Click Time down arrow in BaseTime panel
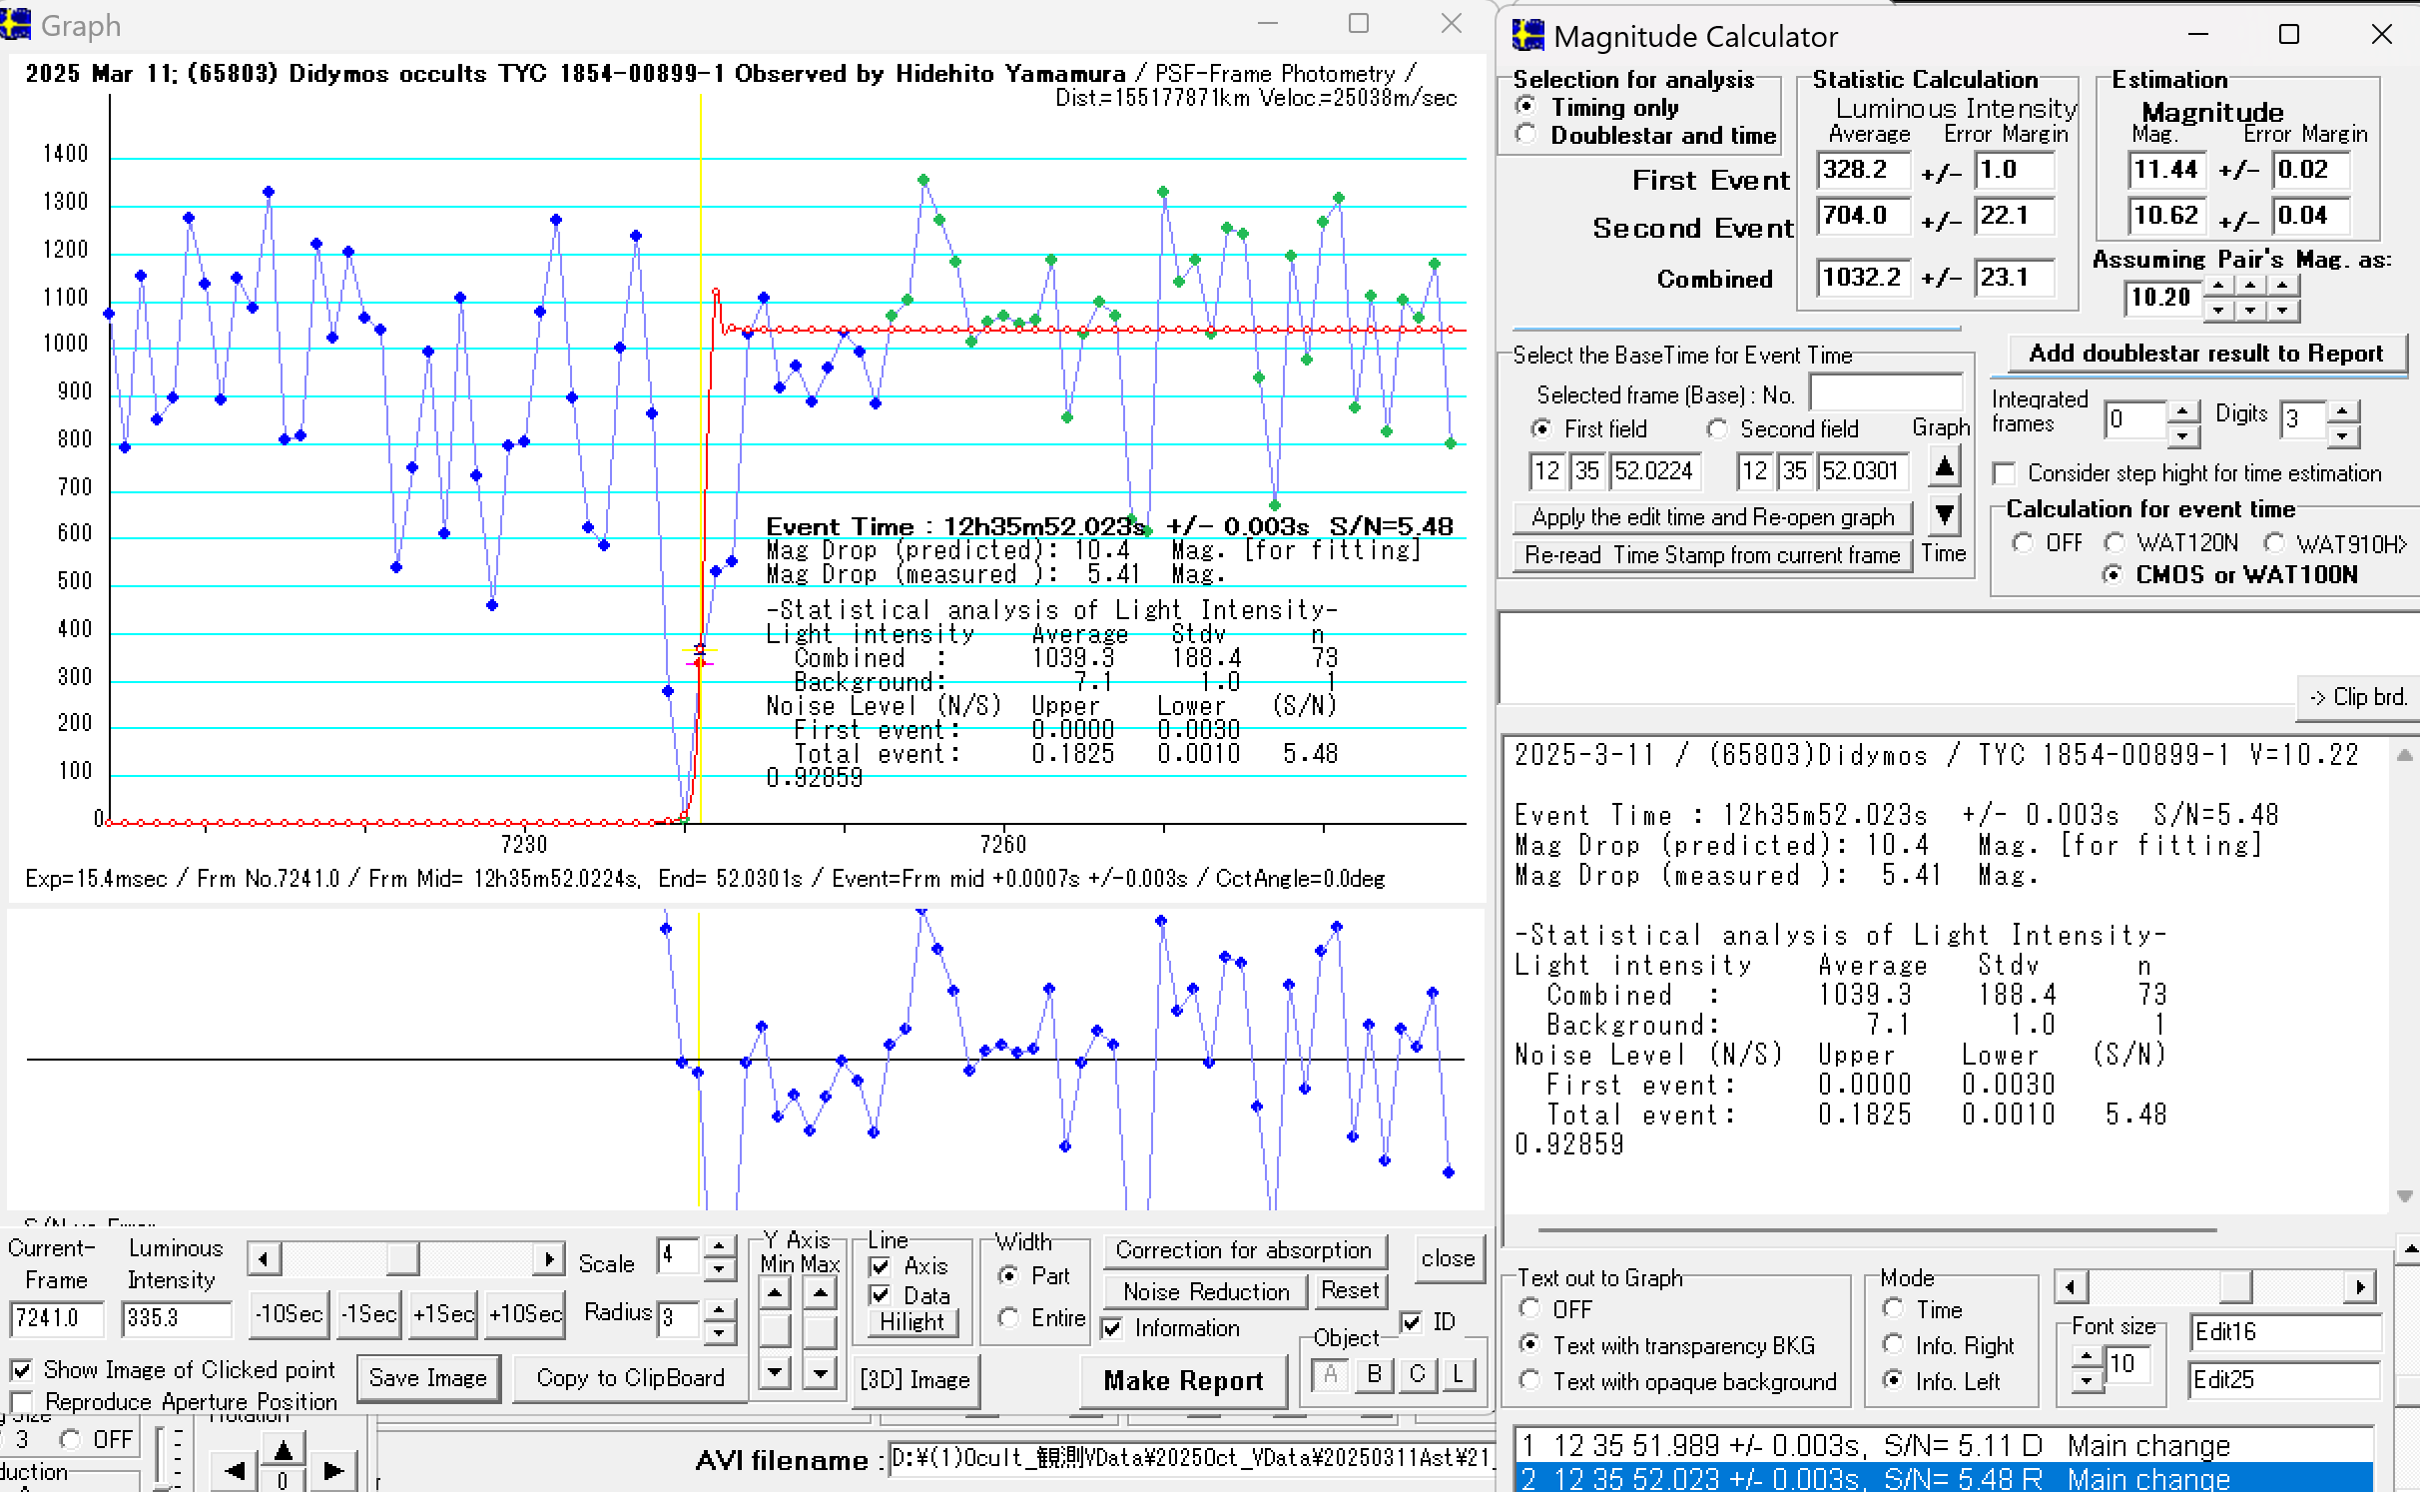This screenshot has height=1492, width=2420. pos(1944,515)
